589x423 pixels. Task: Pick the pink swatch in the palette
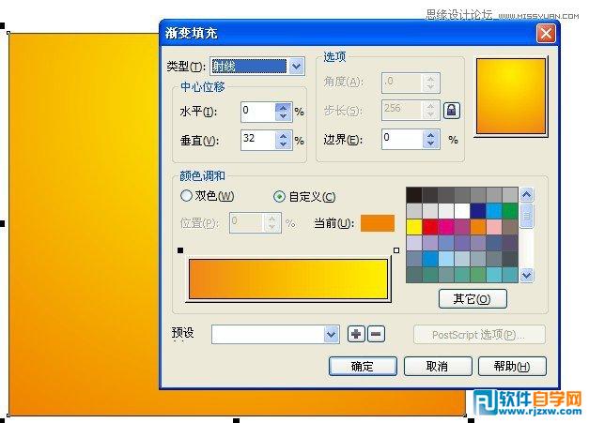coord(494,227)
